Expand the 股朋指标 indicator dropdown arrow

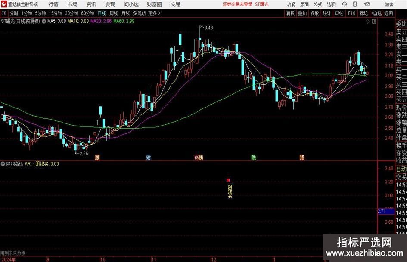pos(3,164)
